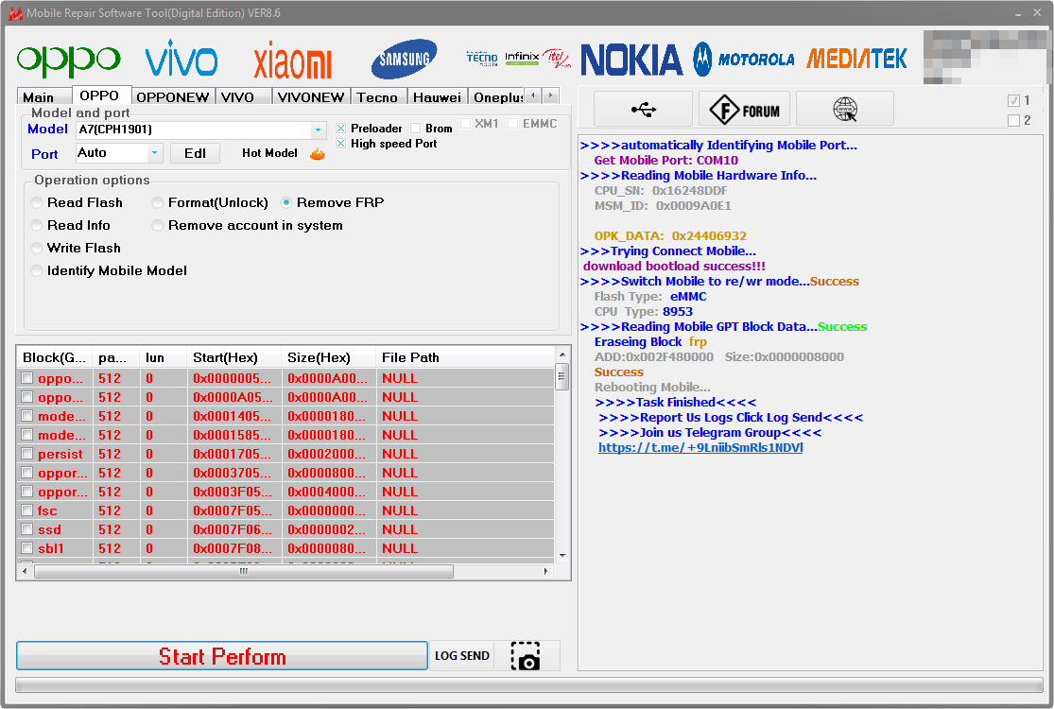1054x709 pixels.
Task: Check the fsc partition checkbox
Action: click(26, 510)
